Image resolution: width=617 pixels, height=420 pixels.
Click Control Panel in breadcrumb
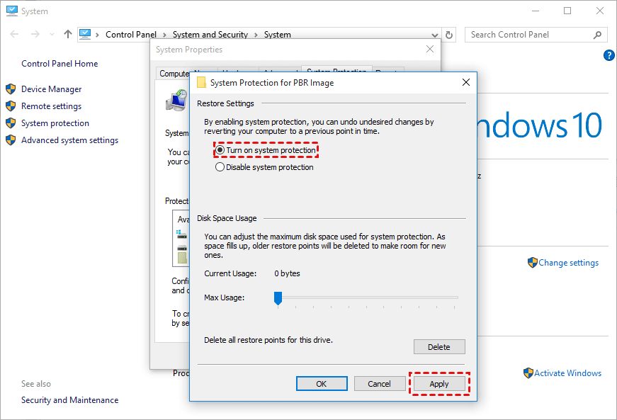coord(131,35)
